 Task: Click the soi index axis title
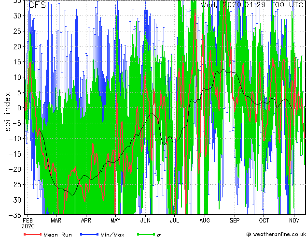(x=8, y=112)
